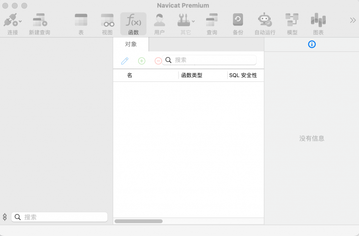Expand the toolbar overflow double-arrow
This screenshot has width=359, height=236.
pyautogui.click(x=353, y=20)
